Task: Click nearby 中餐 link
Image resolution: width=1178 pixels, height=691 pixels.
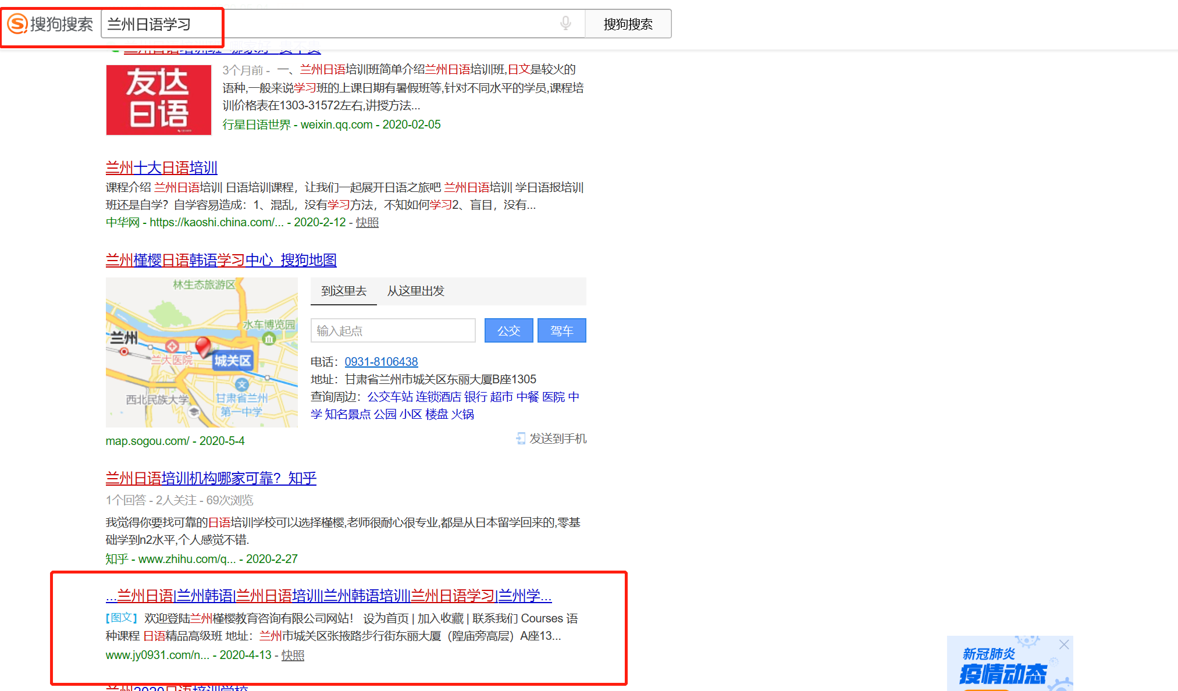Action: pyautogui.click(x=528, y=397)
